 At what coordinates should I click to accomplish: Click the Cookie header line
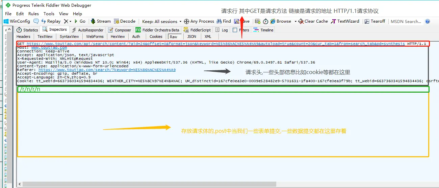228,81
